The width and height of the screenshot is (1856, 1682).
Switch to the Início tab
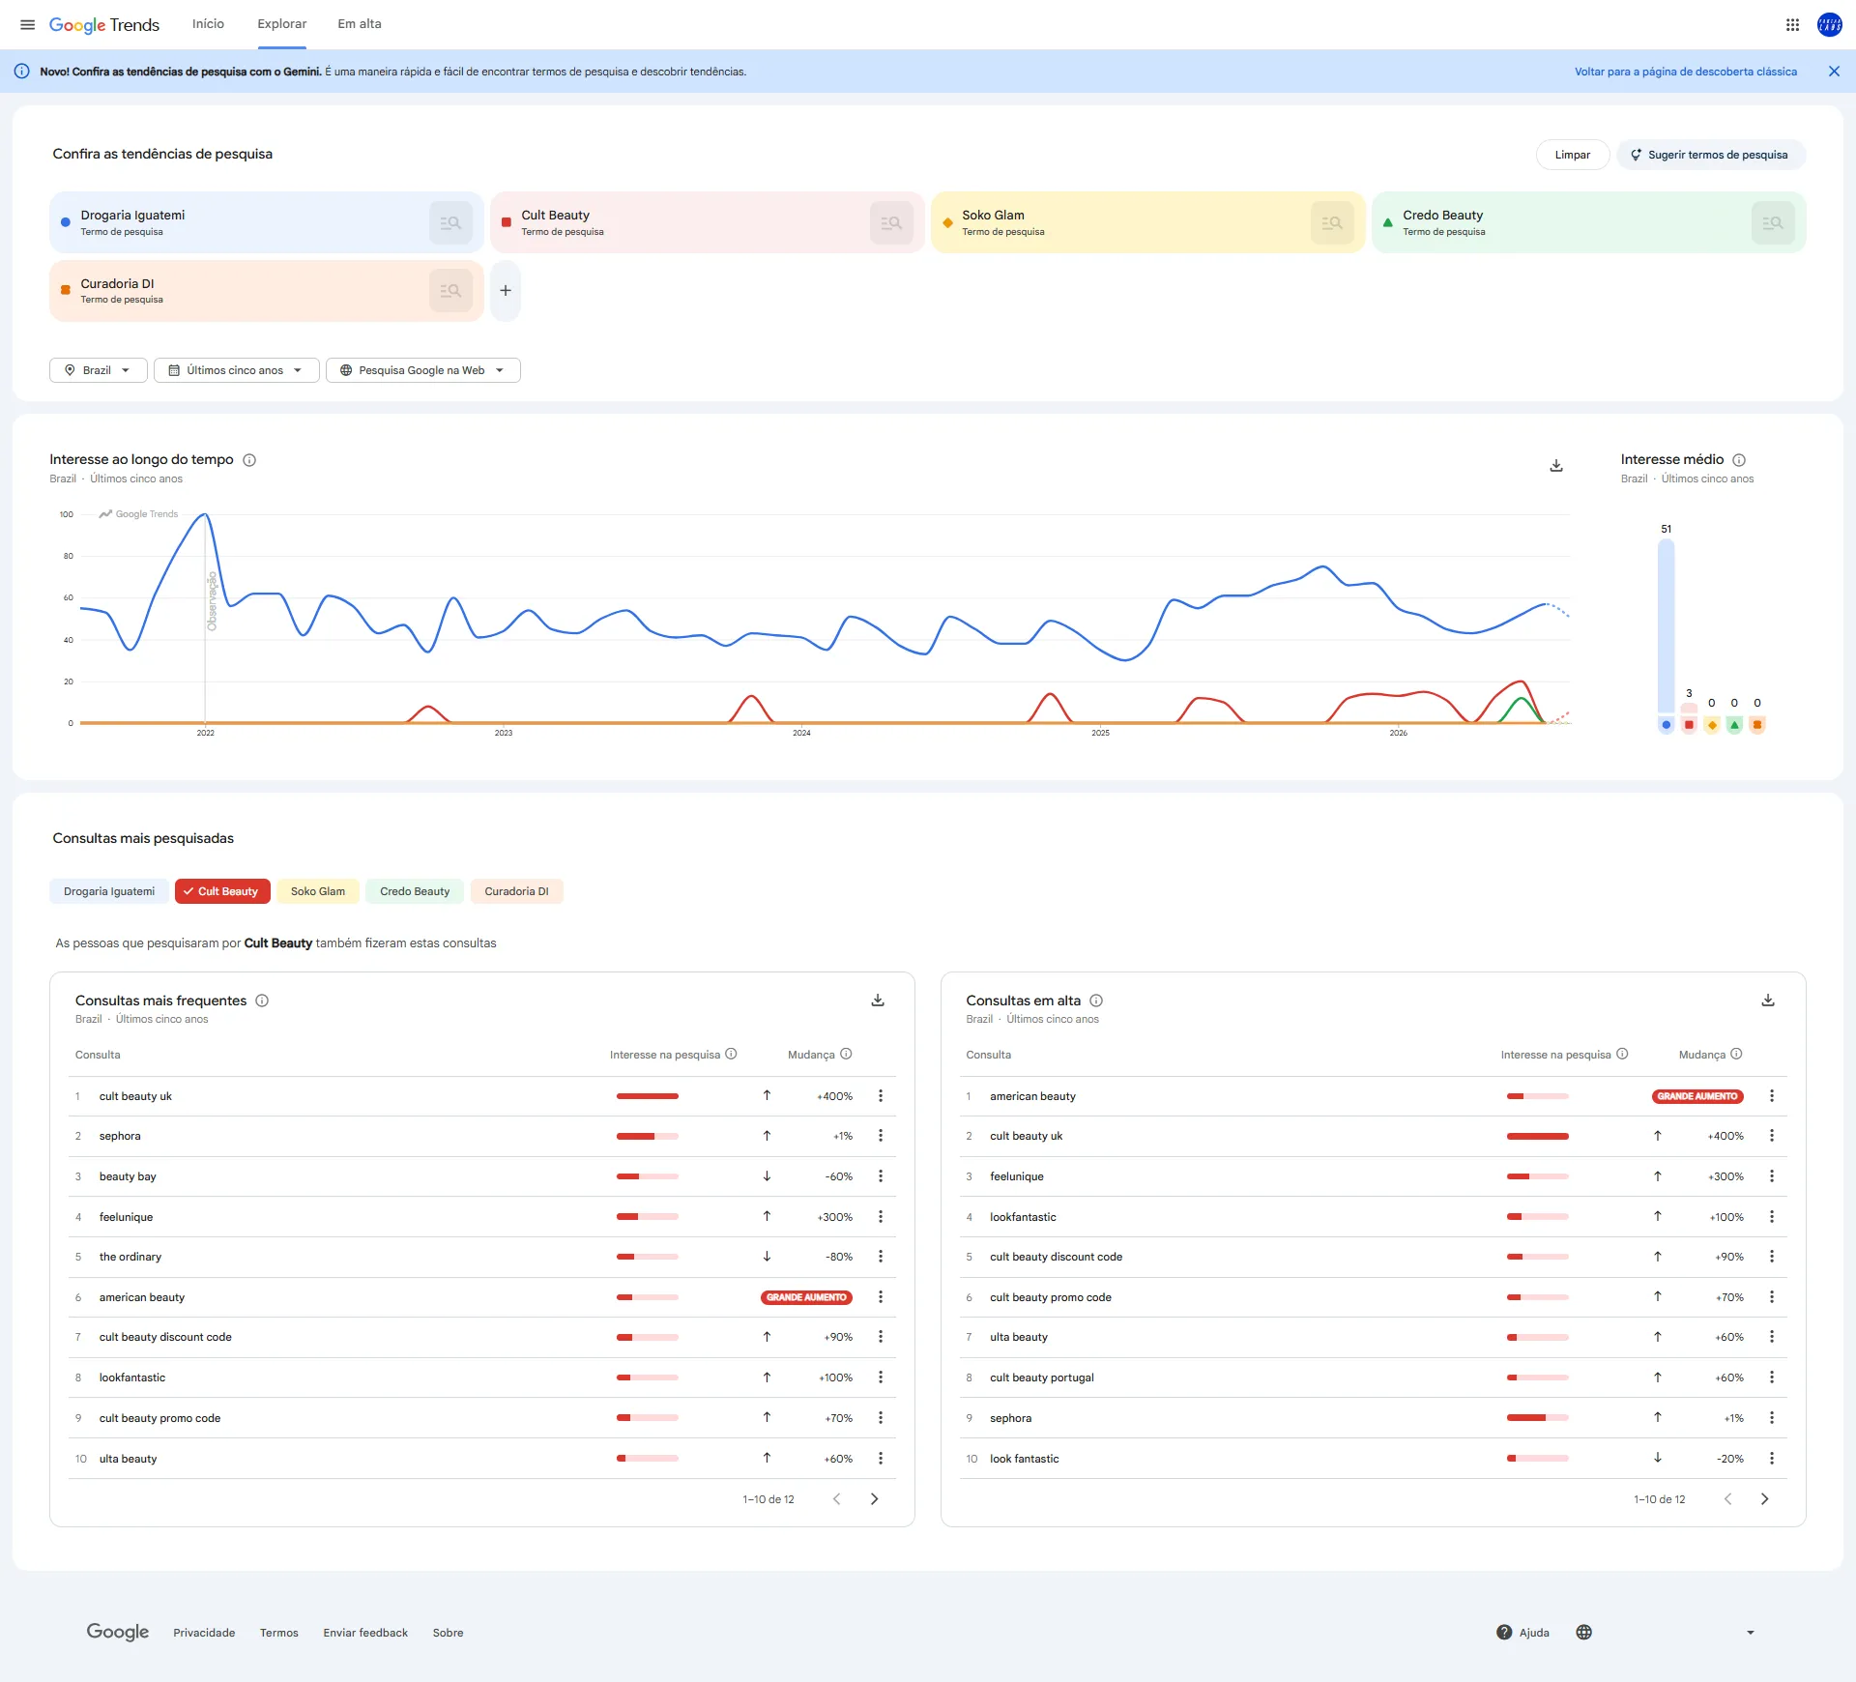click(x=208, y=24)
